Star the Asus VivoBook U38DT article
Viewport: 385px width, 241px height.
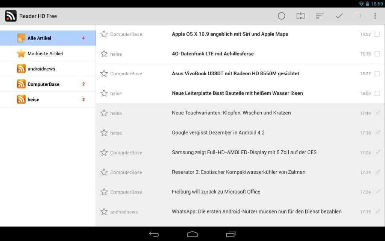click(x=104, y=73)
